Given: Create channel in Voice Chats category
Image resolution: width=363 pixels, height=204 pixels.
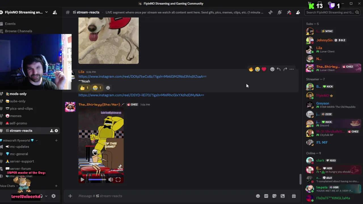Looking at the screenshot, I should (56, 186).
